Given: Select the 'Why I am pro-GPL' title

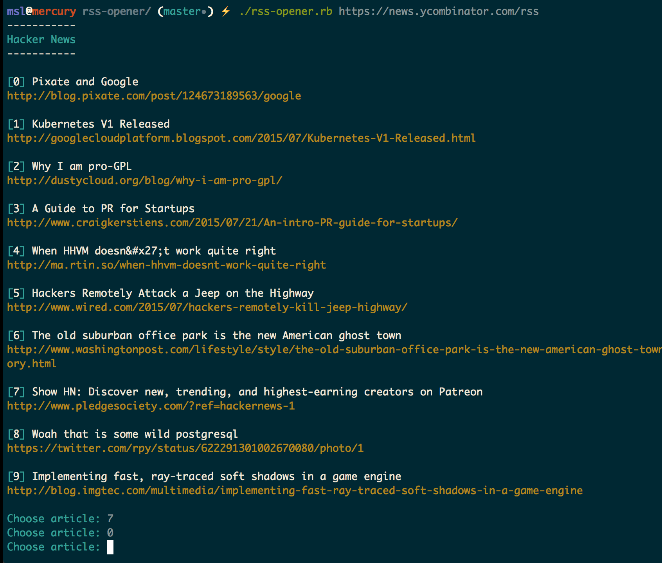Looking at the screenshot, I should pyautogui.click(x=82, y=166).
